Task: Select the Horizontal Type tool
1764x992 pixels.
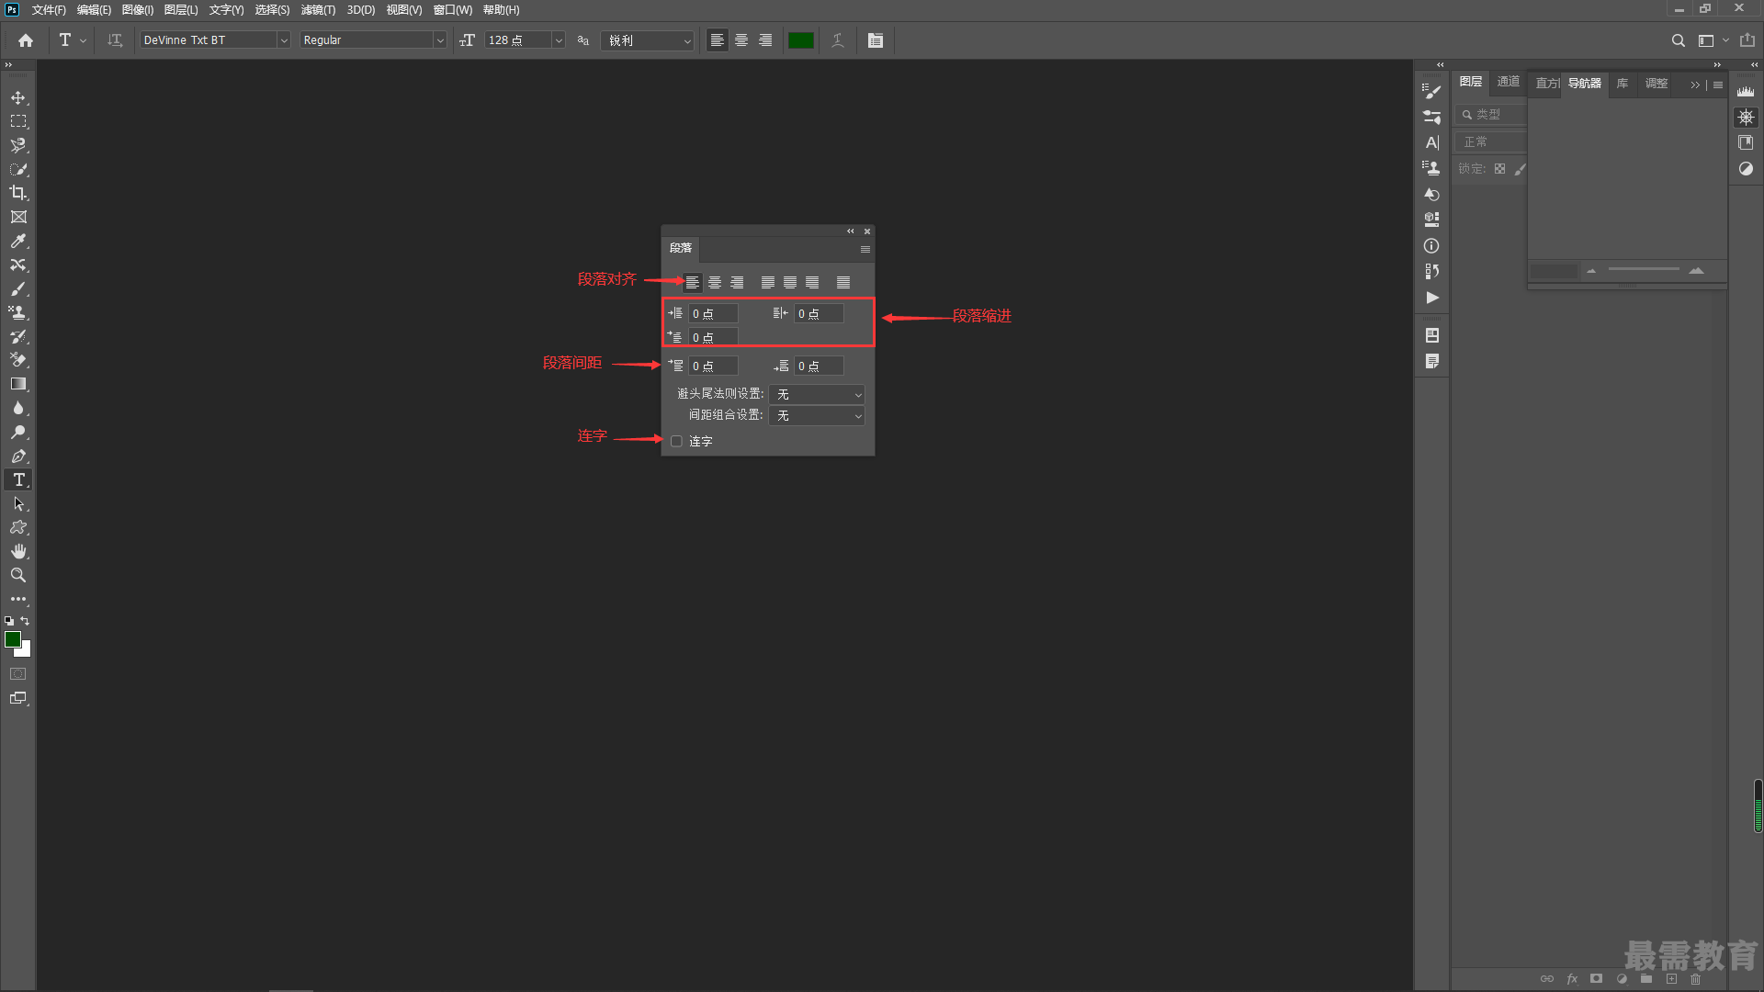Action: tap(18, 479)
